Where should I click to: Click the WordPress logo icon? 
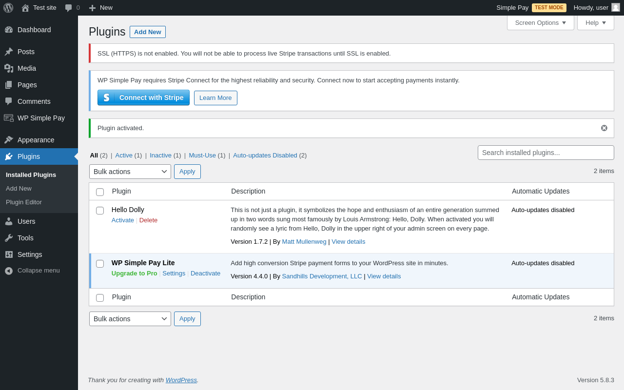[8, 8]
